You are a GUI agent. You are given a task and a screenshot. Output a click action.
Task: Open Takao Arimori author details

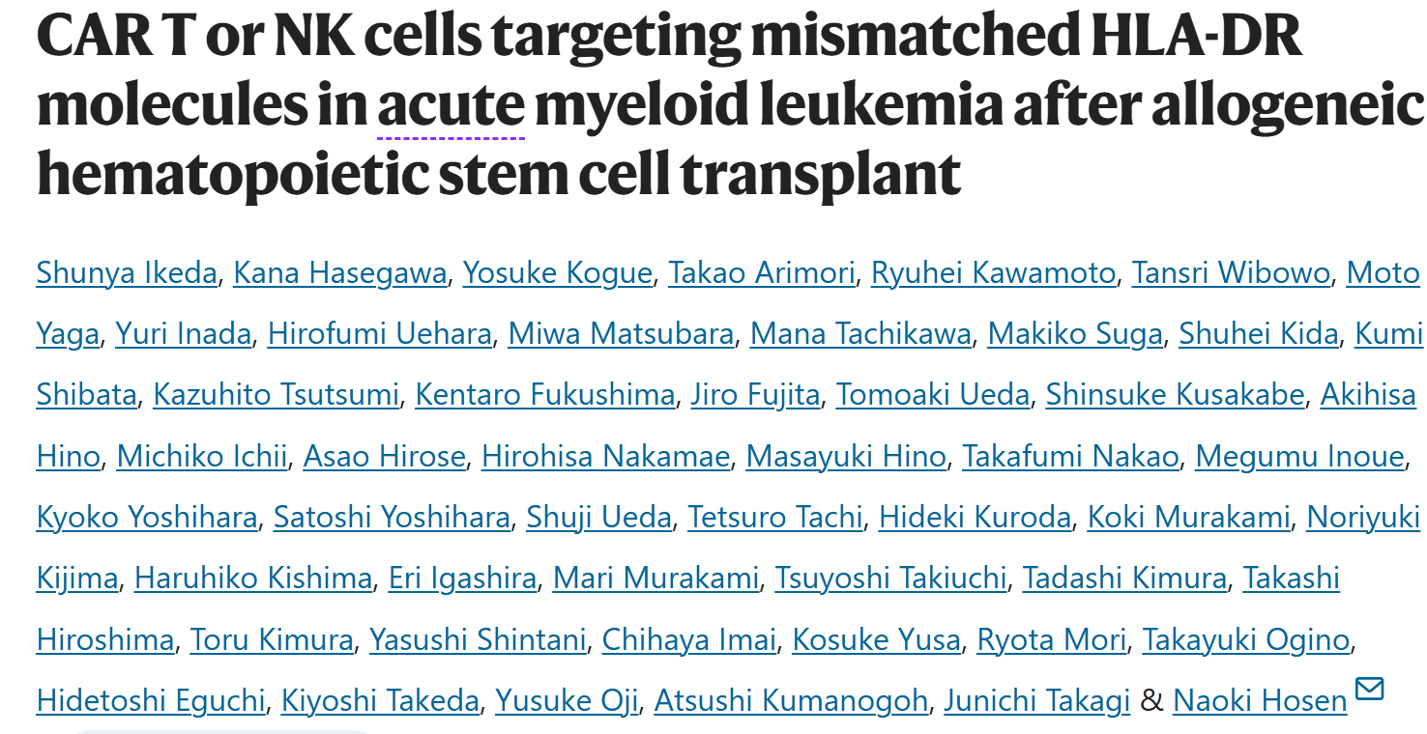[762, 273]
